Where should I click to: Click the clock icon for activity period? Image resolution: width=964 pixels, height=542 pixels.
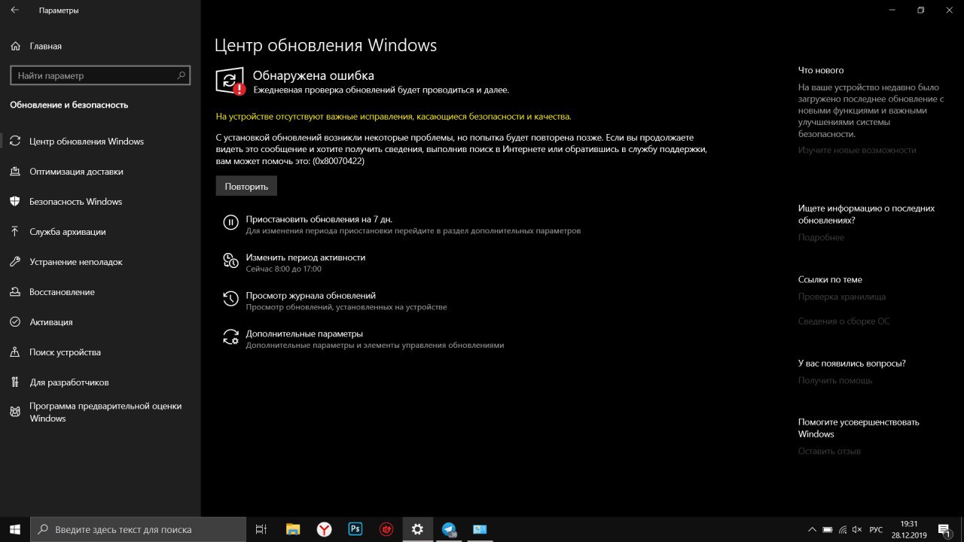[230, 260]
